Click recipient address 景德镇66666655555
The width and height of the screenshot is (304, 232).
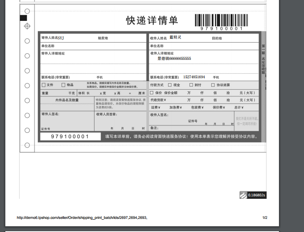pyautogui.click(x=174, y=59)
